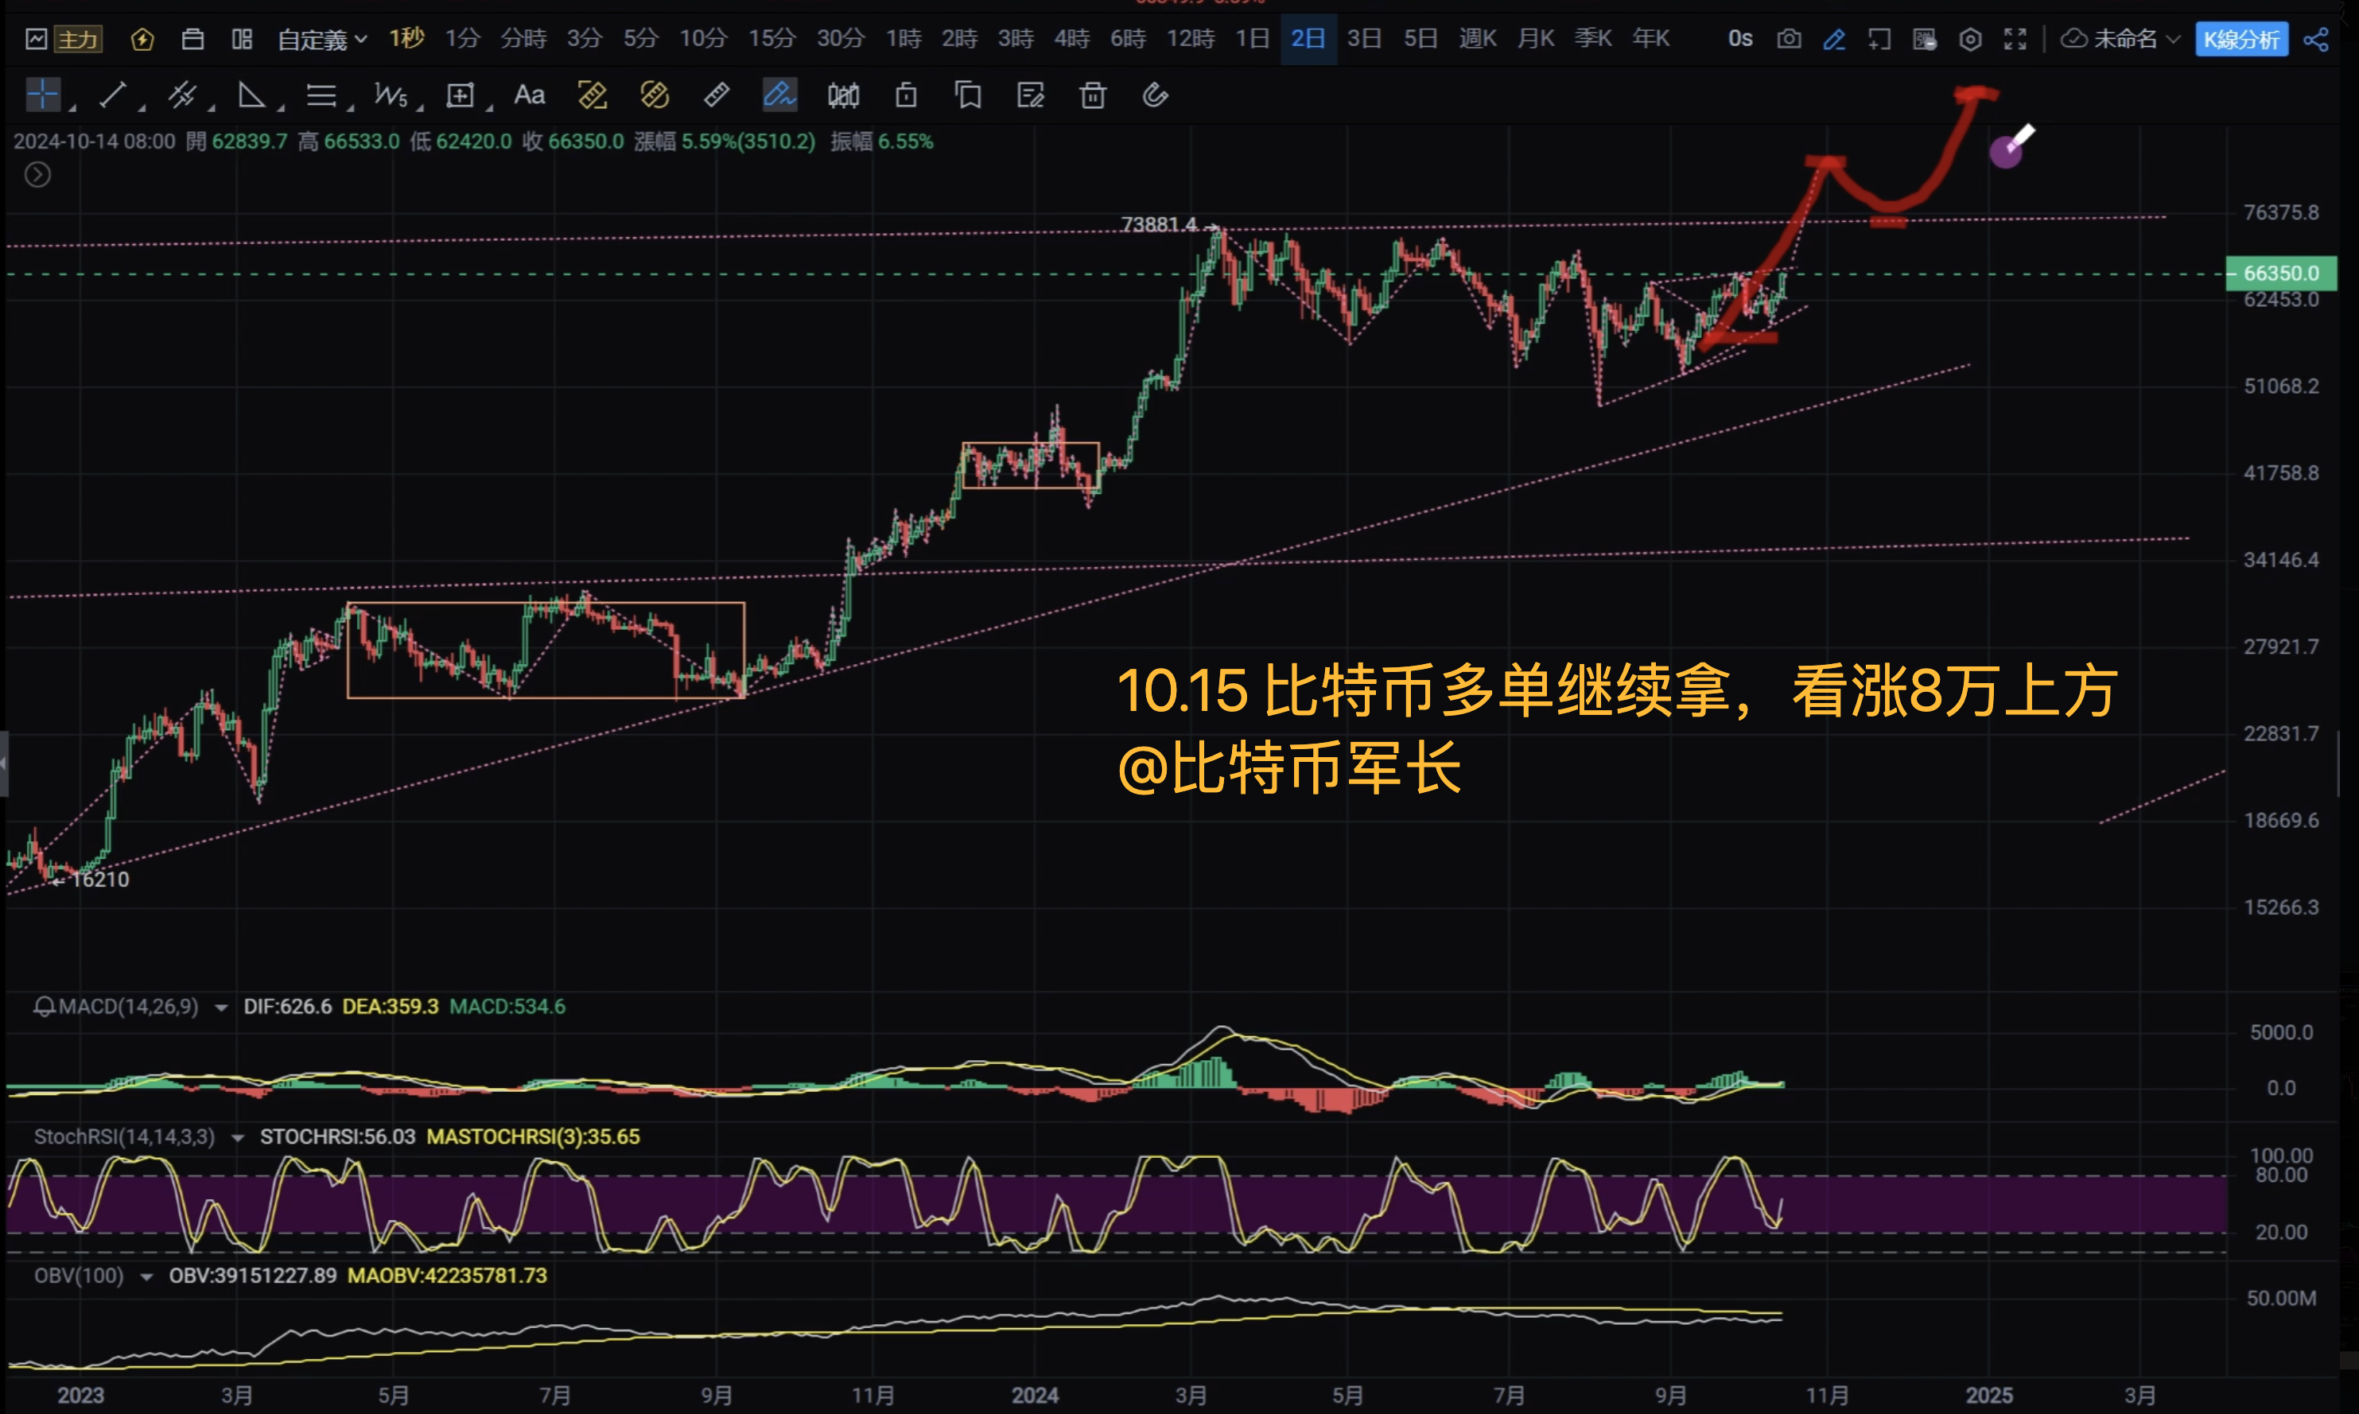Toggle the drawing pencil mode in top bar
The width and height of the screenshot is (2359, 1414).
[x=1834, y=39]
